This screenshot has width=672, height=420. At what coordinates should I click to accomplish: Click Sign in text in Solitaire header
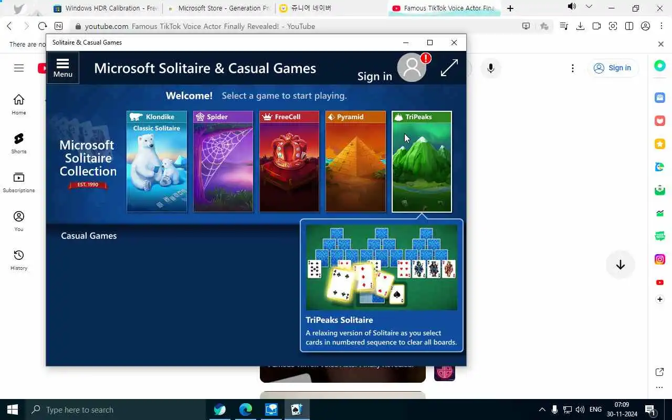pyautogui.click(x=374, y=76)
